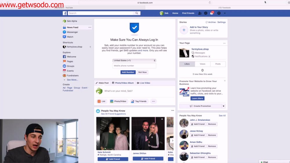Image resolution: width=290 pixels, height=163 pixels.
Task: Select the Photo/Video Album tab
Action: pyautogui.click(x=123, y=83)
